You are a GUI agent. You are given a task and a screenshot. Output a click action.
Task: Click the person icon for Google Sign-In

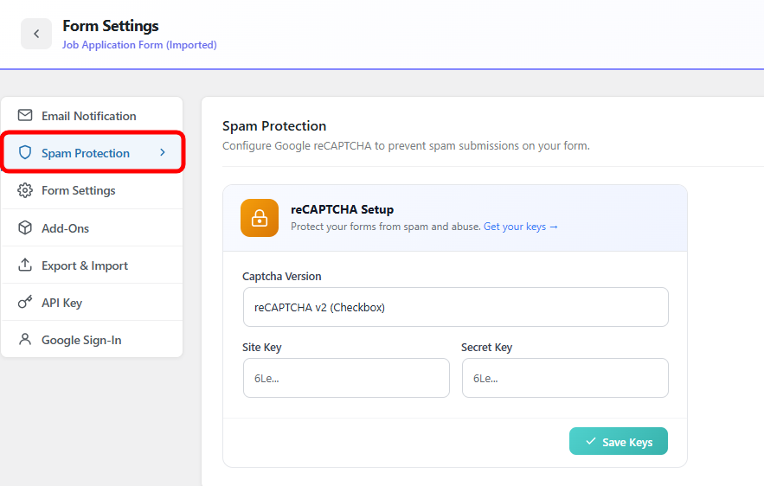(x=25, y=340)
